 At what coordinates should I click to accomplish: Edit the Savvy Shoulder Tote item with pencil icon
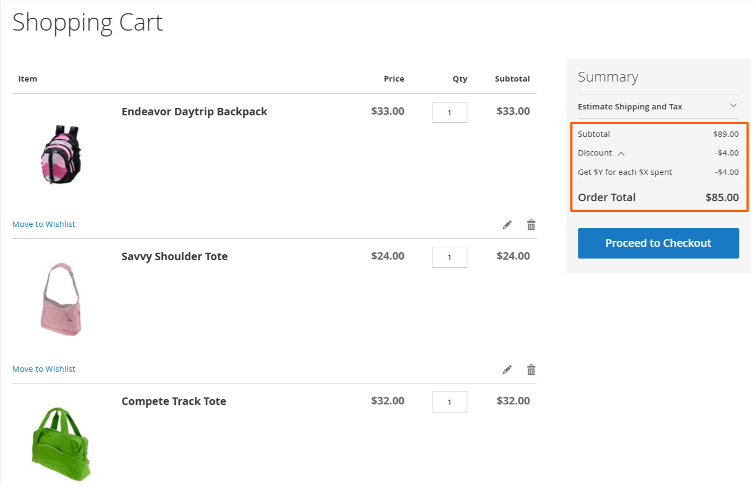(x=507, y=370)
